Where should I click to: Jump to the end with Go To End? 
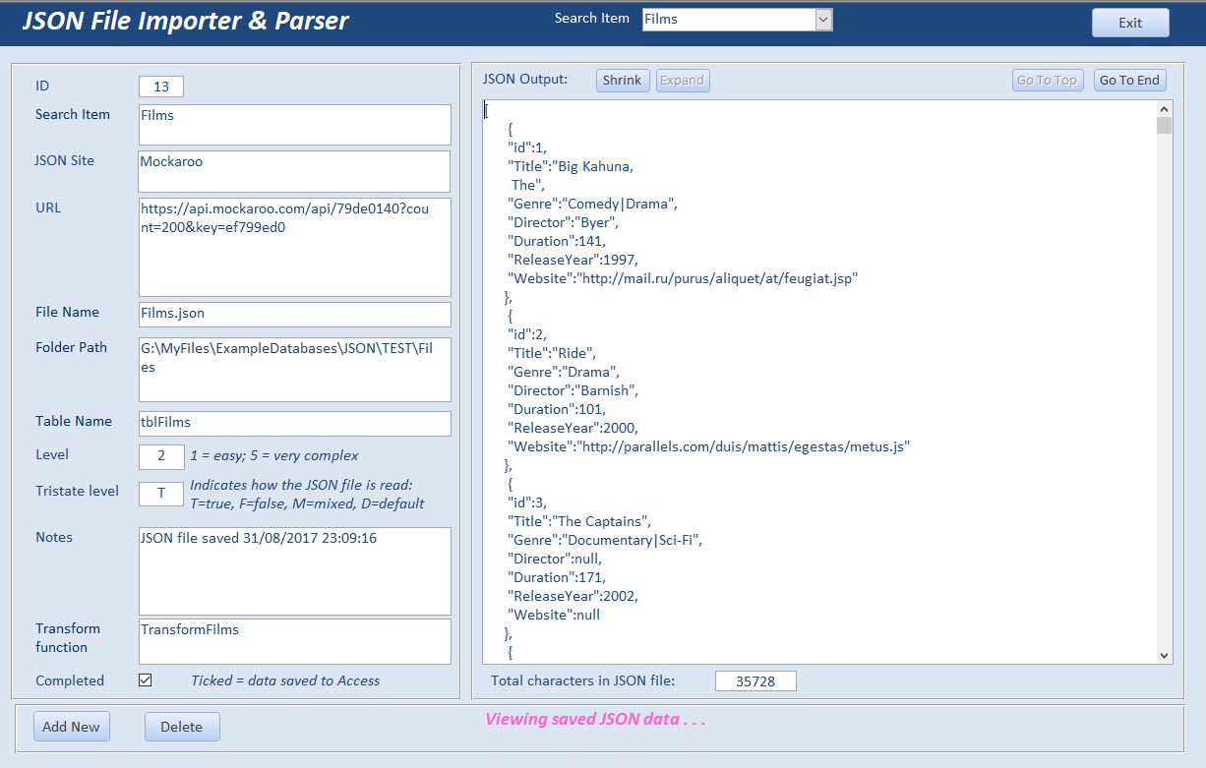(1129, 81)
